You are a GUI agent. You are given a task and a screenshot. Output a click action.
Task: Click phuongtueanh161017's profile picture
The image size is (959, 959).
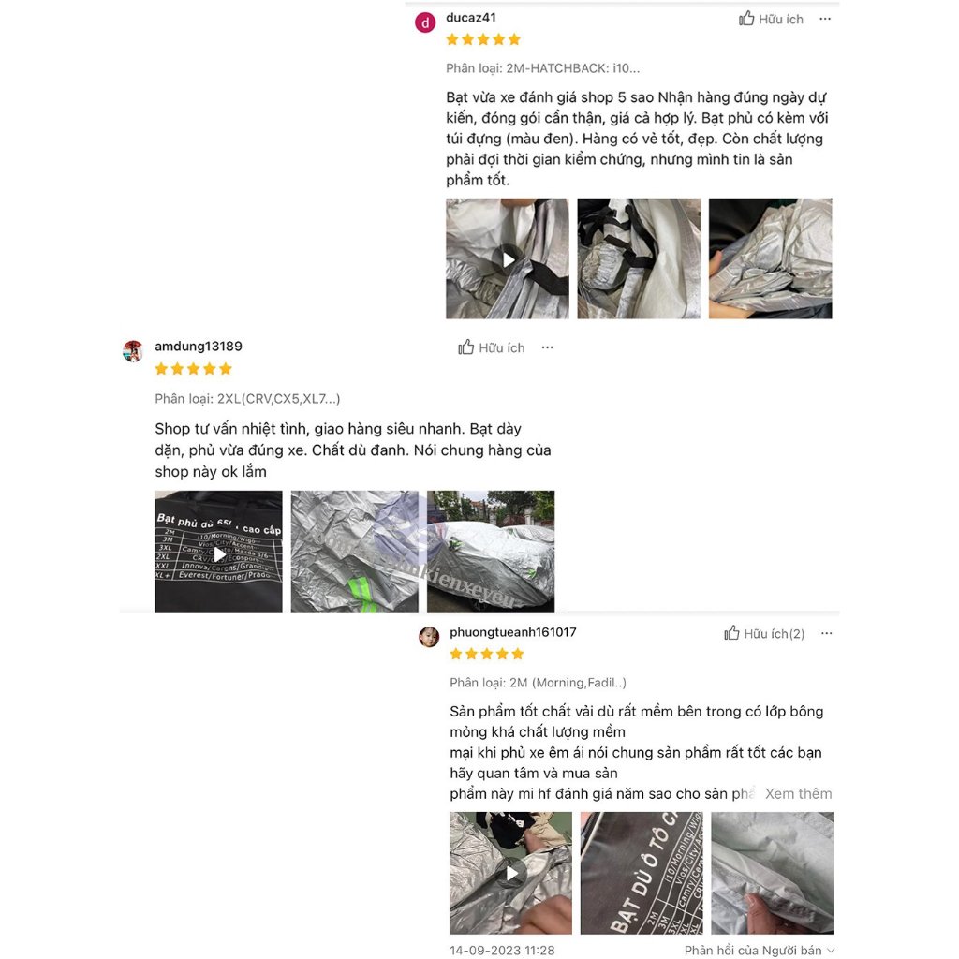[429, 636]
